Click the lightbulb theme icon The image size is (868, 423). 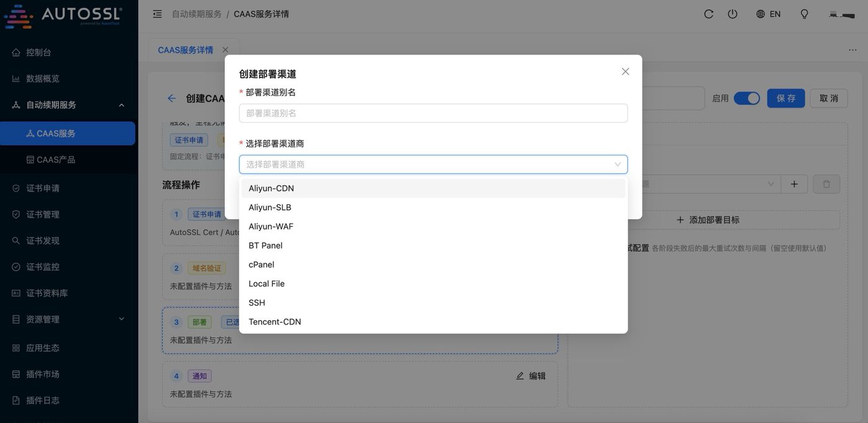[x=804, y=14]
